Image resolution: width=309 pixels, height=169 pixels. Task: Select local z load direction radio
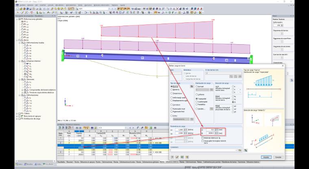click(233, 92)
